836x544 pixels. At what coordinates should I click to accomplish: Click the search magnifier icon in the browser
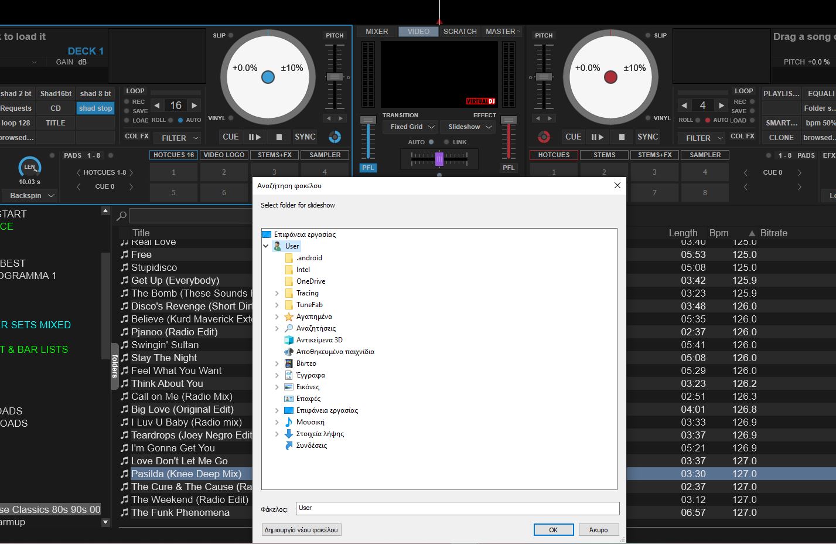pos(122,216)
